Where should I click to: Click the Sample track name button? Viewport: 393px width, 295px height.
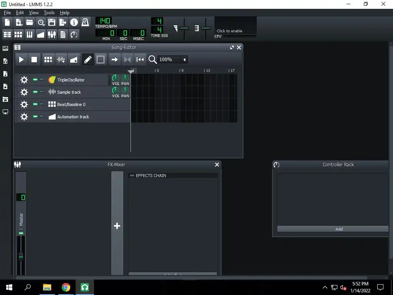(x=78, y=92)
